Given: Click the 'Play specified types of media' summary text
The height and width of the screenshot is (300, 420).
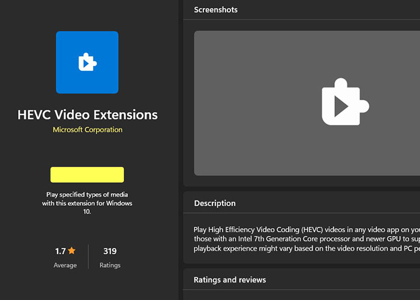Looking at the screenshot, I should click(x=87, y=203).
